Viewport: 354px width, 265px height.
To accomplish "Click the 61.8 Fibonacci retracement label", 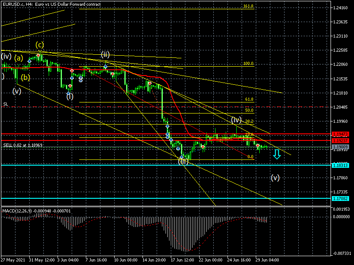I will (249, 100).
